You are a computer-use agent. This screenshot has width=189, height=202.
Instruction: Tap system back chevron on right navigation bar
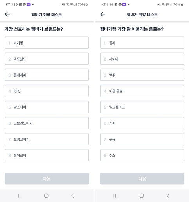click(x=168, y=196)
